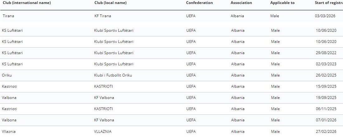
Task: Select the Applicable to column header
Action: [x=282, y=3]
